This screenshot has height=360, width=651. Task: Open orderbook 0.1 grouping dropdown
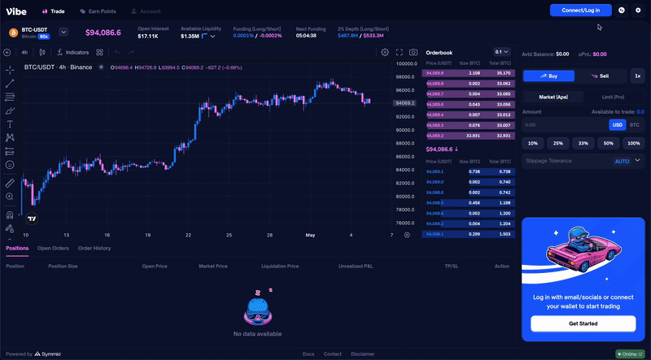(501, 52)
